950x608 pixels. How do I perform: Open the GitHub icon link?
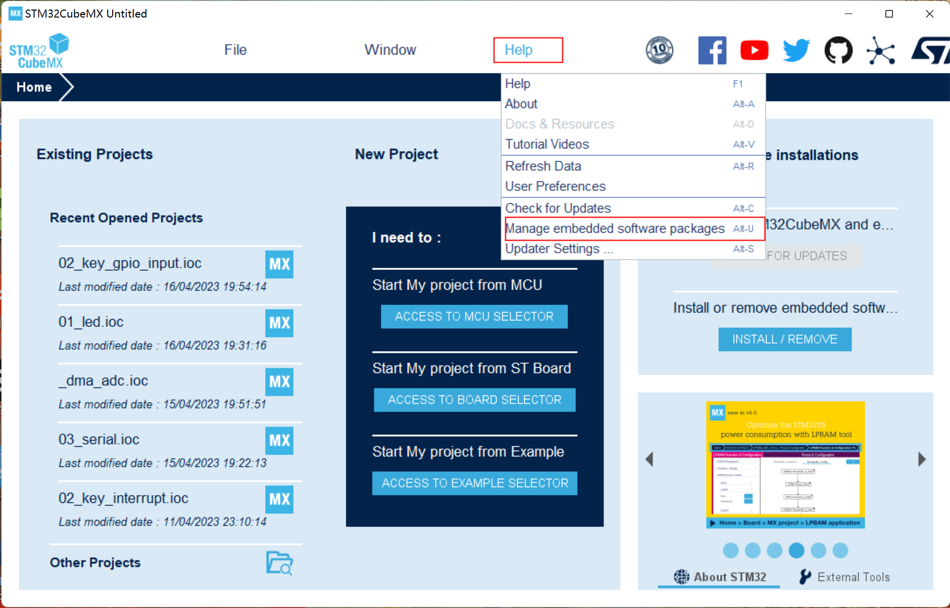[x=838, y=50]
